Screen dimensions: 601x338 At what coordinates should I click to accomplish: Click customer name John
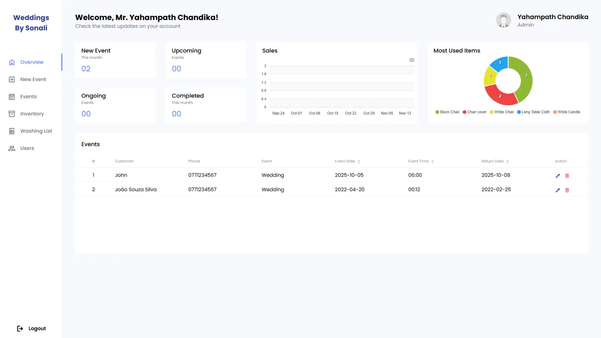(x=121, y=175)
